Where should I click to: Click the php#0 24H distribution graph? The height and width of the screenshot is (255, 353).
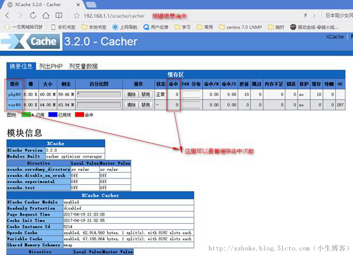click(191, 94)
